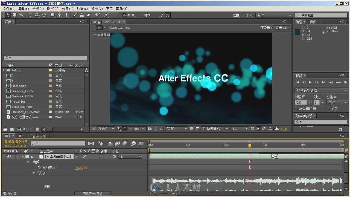Open the Graph Editor in timeline

tap(141, 143)
